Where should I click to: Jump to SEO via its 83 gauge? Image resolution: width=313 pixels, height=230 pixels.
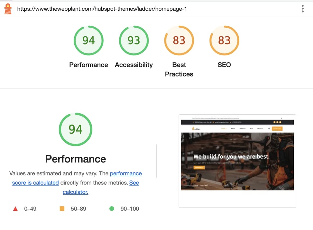(224, 40)
